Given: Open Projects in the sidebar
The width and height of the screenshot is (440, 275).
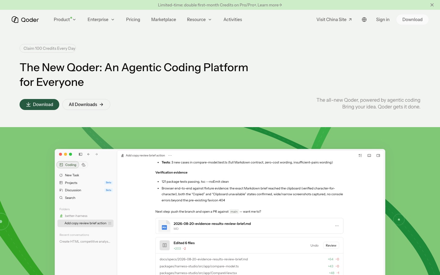Looking at the screenshot, I should click(x=86, y=183).
